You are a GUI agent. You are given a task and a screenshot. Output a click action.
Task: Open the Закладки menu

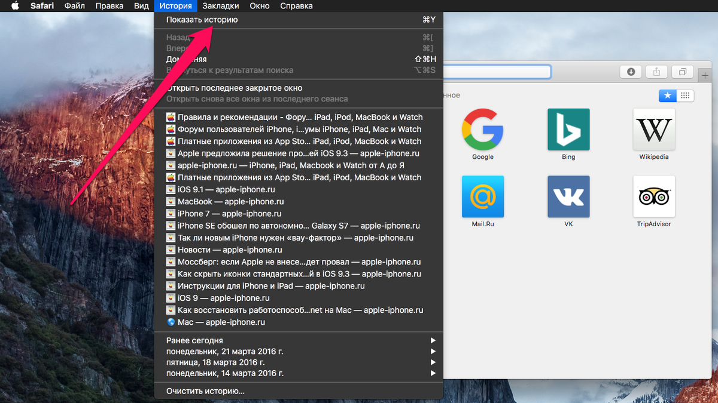(221, 6)
